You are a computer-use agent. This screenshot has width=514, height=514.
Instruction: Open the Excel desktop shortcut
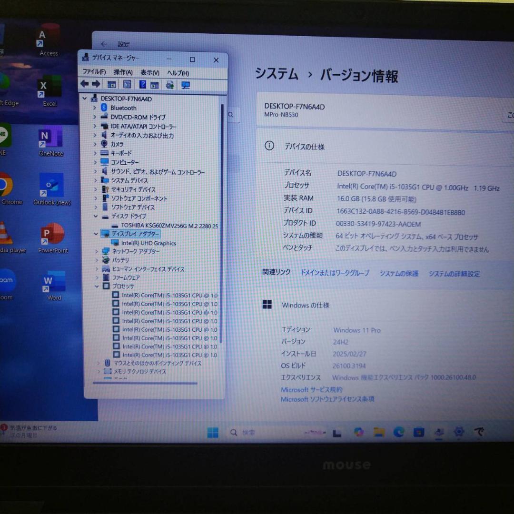(49, 91)
